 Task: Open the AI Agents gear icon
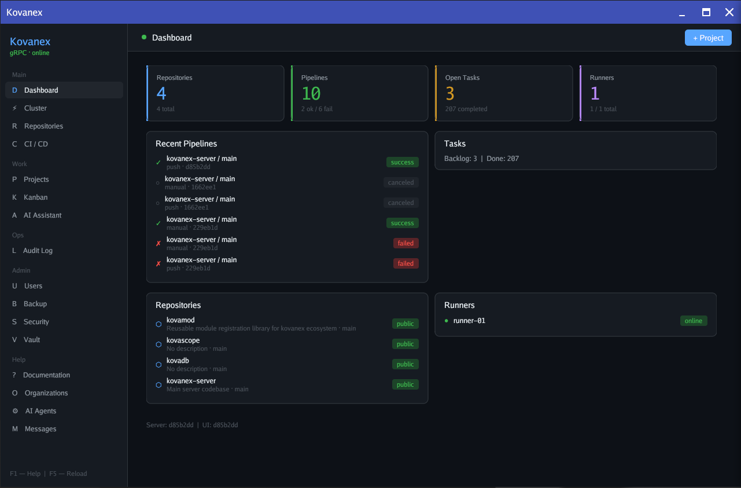click(x=14, y=410)
